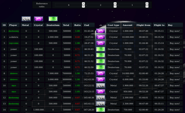Select the 10.000.000 amount in row 2
The image size is (185, 113).
click(x=128, y=37)
